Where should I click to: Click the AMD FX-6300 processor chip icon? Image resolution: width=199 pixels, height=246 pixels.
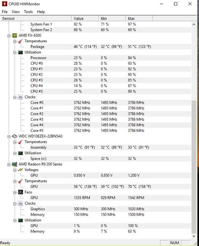(15, 35)
